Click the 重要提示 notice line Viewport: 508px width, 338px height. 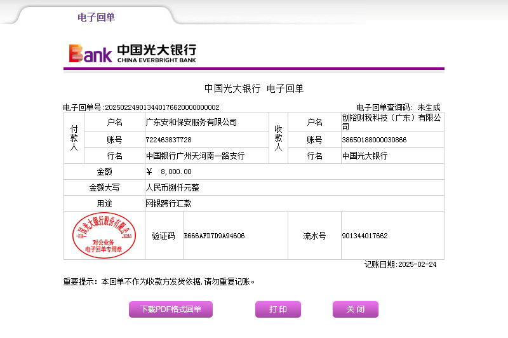tap(159, 281)
